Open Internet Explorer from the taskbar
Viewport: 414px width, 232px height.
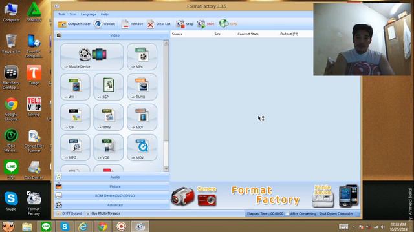point(83,226)
